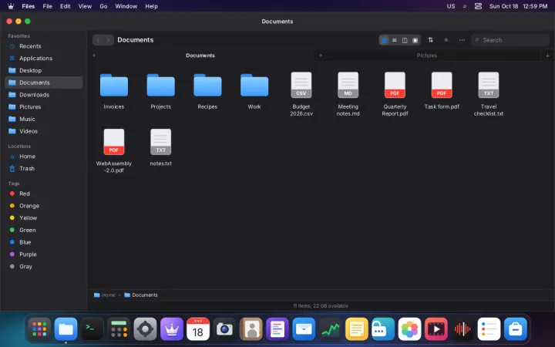Image resolution: width=555 pixels, height=347 pixels.
Task: Open the Files menu
Action: (29, 6)
